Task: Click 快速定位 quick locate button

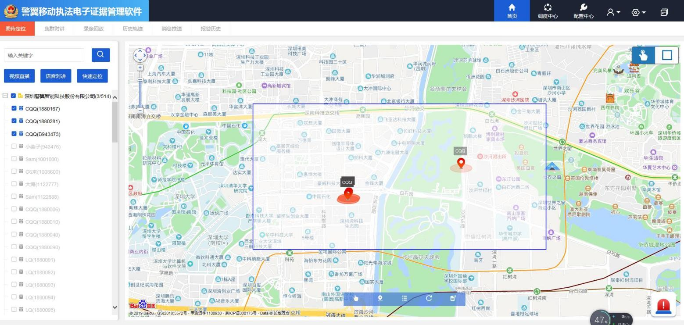Action: tap(92, 76)
